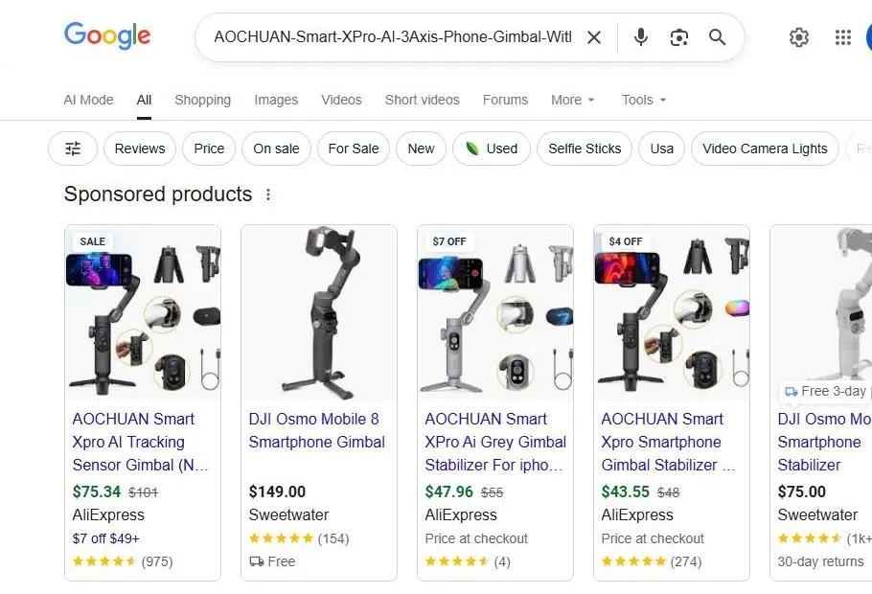Image resolution: width=872 pixels, height=594 pixels.
Task: Select the Images results tab
Action: tap(276, 100)
